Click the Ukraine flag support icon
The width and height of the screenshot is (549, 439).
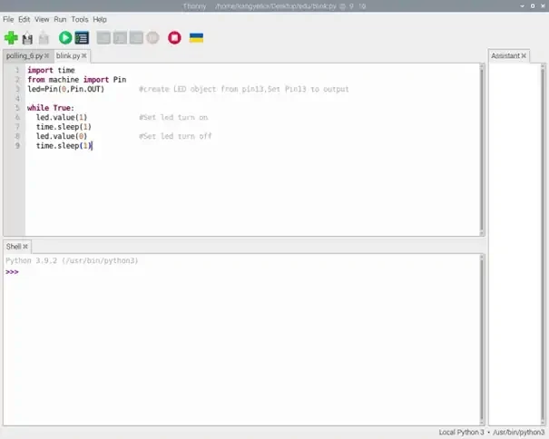click(x=196, y=38)
